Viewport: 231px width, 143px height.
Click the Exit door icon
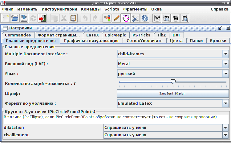43,18
